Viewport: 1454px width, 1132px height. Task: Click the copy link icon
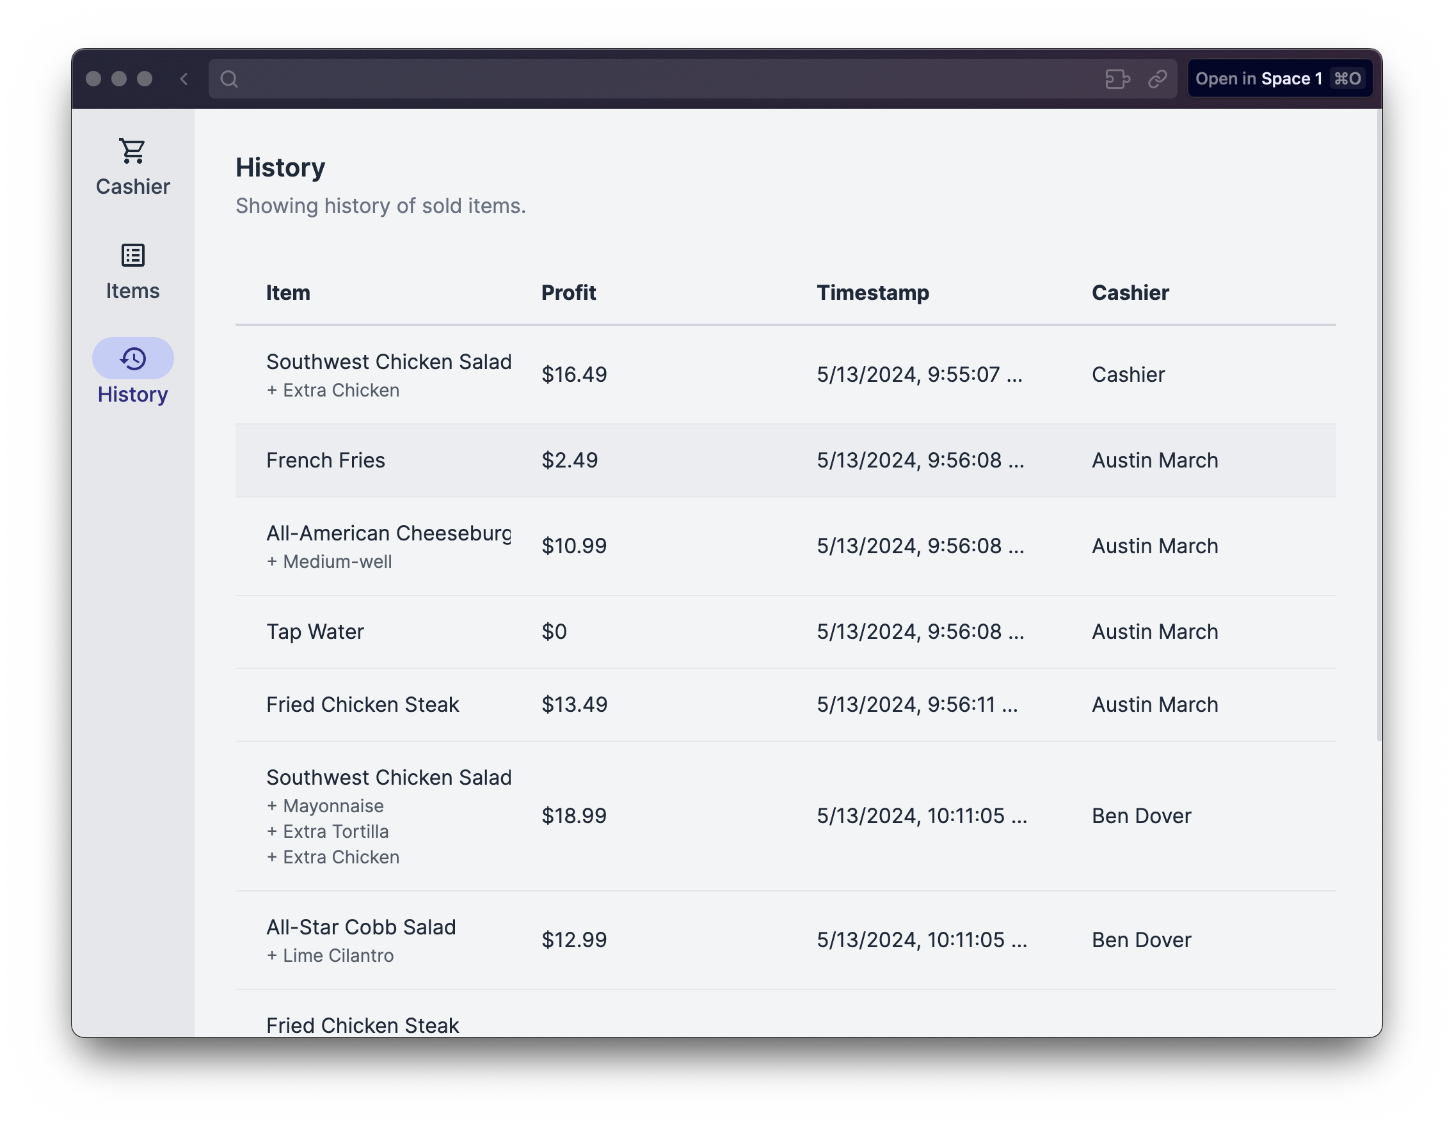[x=1157, y=79]
